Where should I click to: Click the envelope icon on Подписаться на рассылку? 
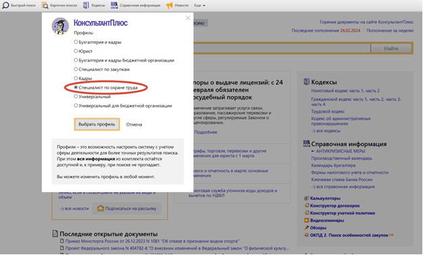pyautogui.click(x=100, y=208)
